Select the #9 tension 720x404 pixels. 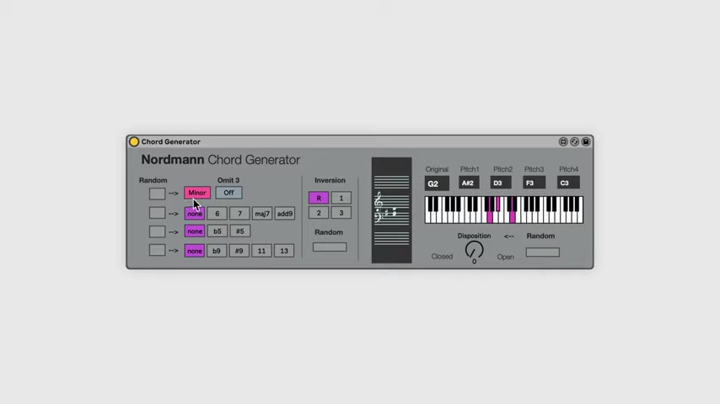click(x=239, y=251)
